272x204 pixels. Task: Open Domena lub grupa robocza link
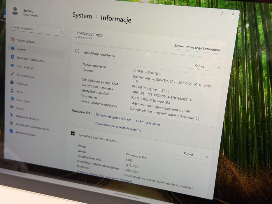point(113,117)
